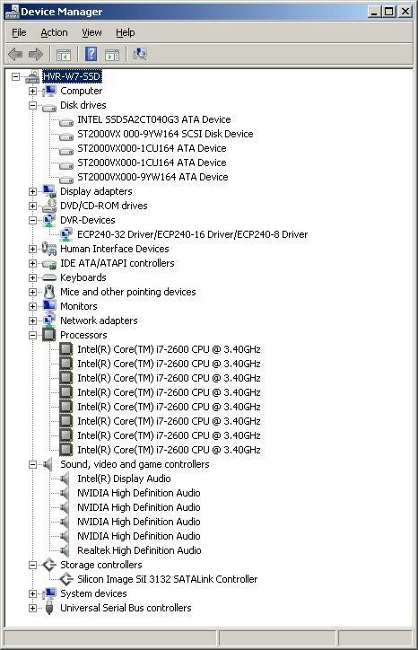Select the ECP240-32 Driver device icon
The height and width of the screenshot is (650, 418).
coord(66,234)
